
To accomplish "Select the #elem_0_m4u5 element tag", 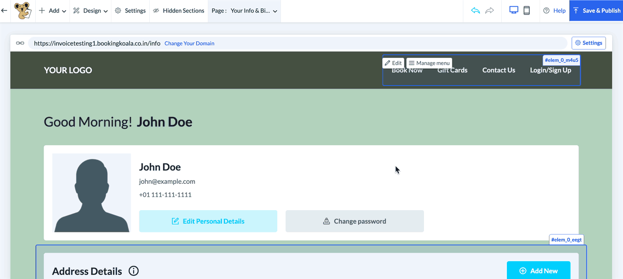I will pos(561,60).
